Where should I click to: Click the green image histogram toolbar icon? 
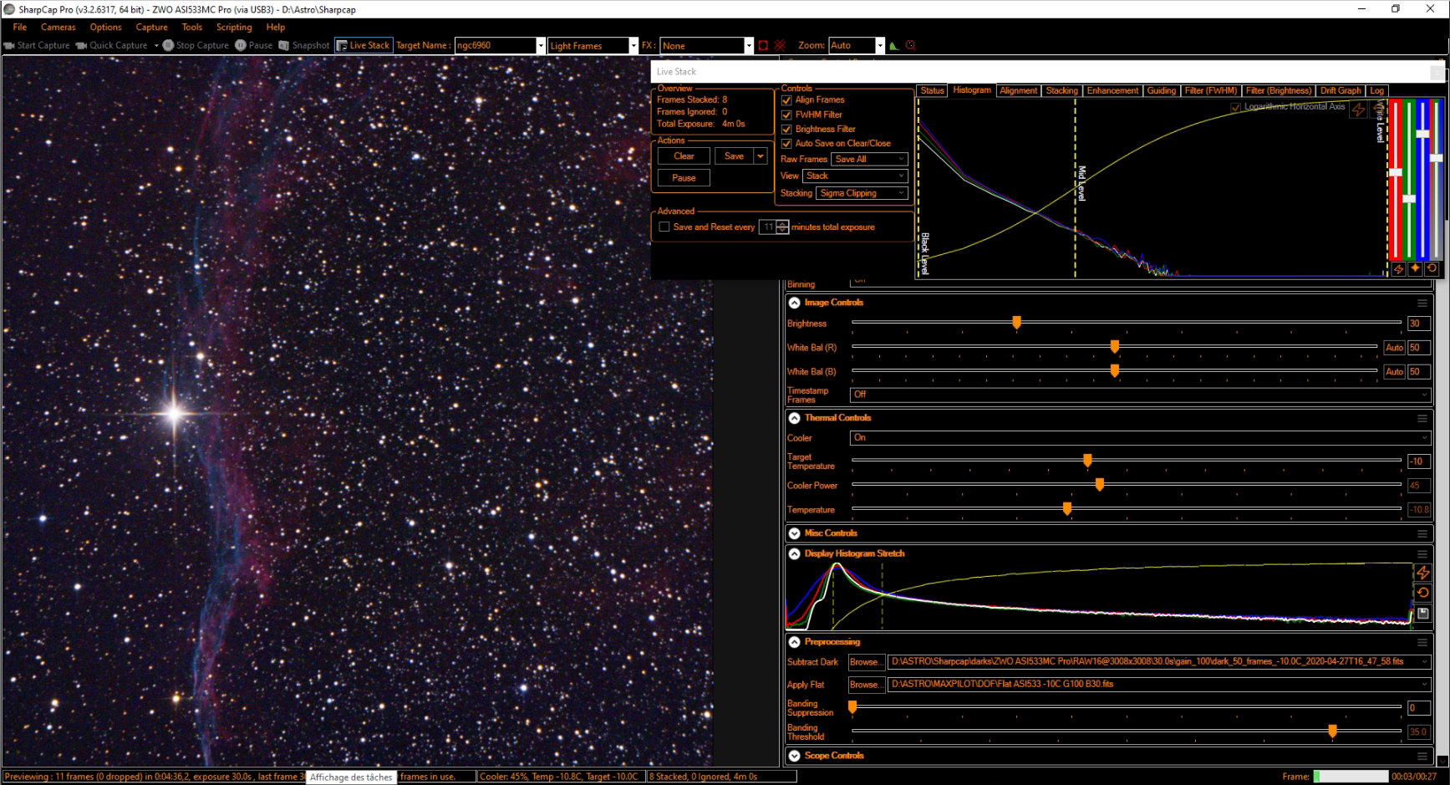pyautogui.click(x=894, y=45)
